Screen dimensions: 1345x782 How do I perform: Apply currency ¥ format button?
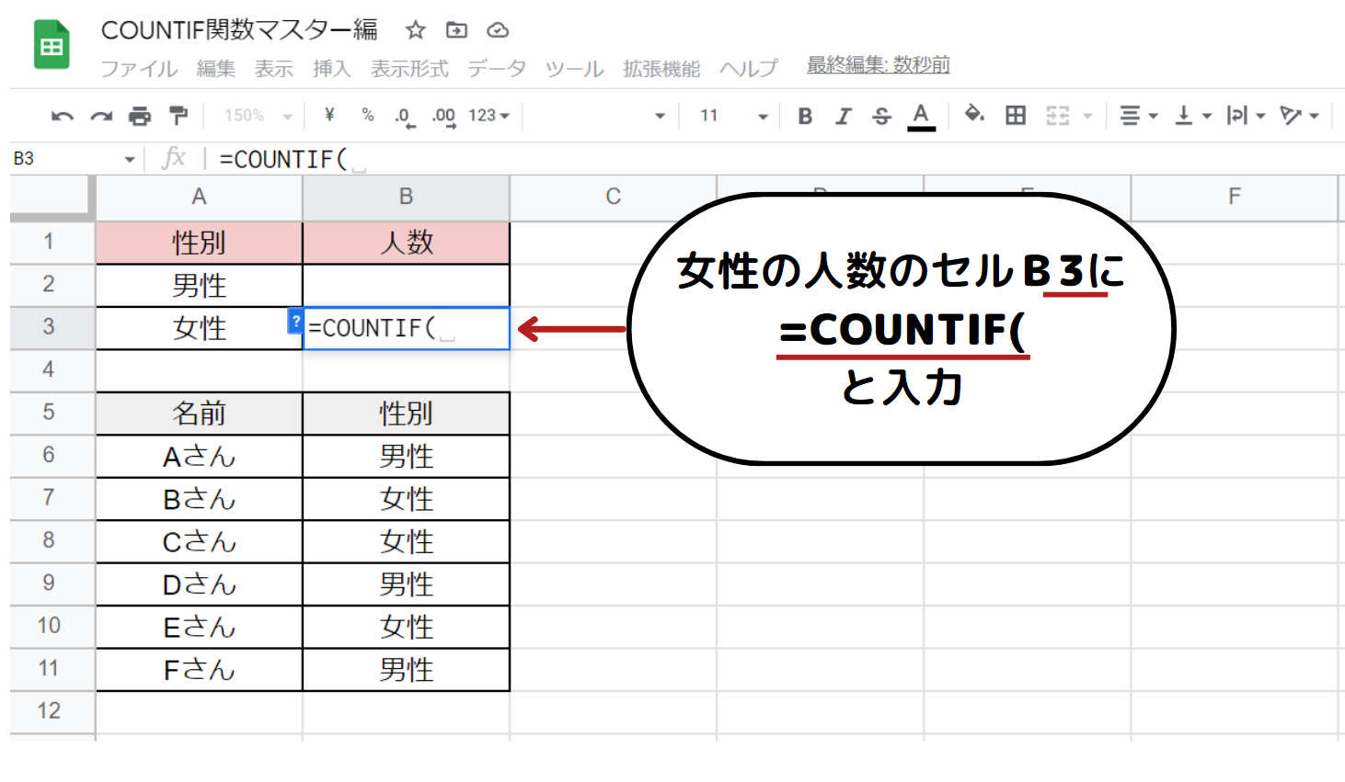[329, 116]
